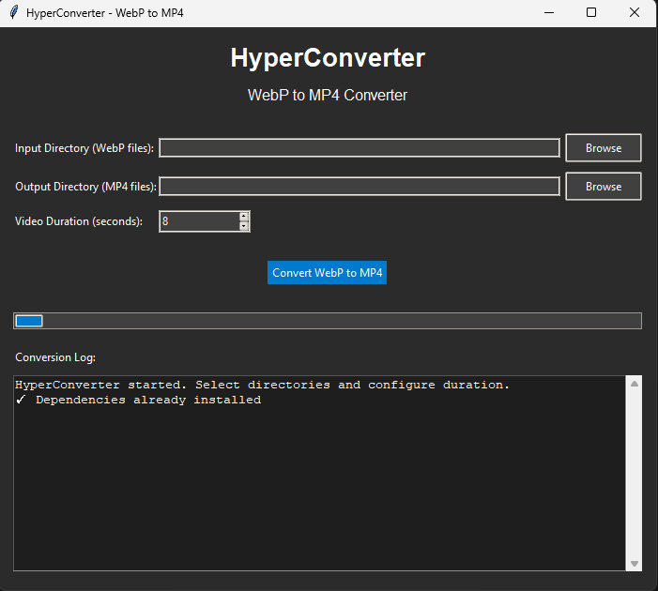The height and width of the screenshot is (591, 658).
Task: Click the Input Directory text field
Action: click(360, 148)
